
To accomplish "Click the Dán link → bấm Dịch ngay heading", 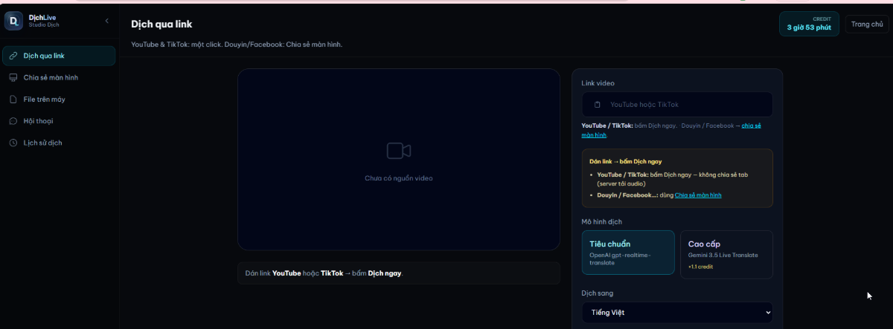I will (626, 161).
